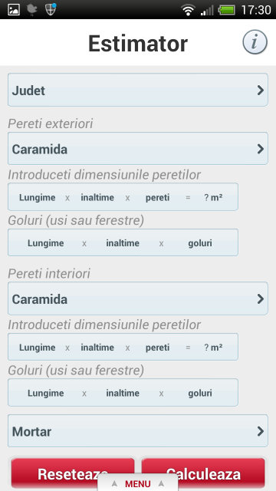Click the Reseteaza button
Image resolution: width=276 pixels, height=491 pixels.
click(x=73, y=473)
